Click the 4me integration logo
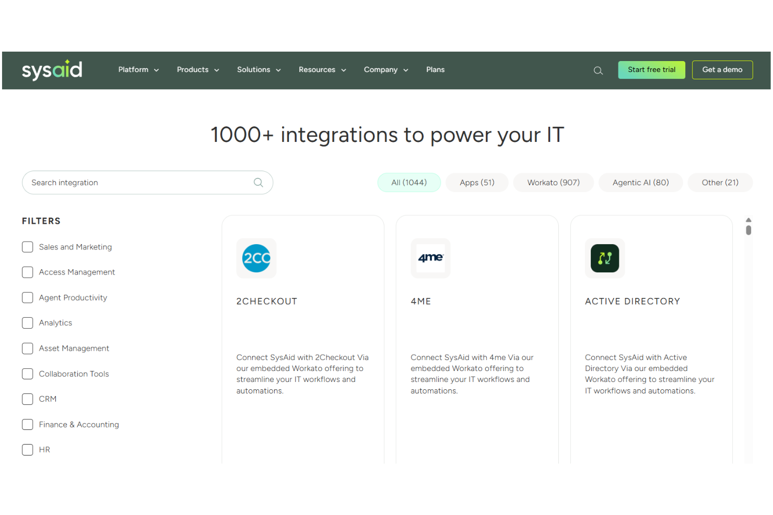The height and width of the screenshot is (515, 773). point(430,258)
